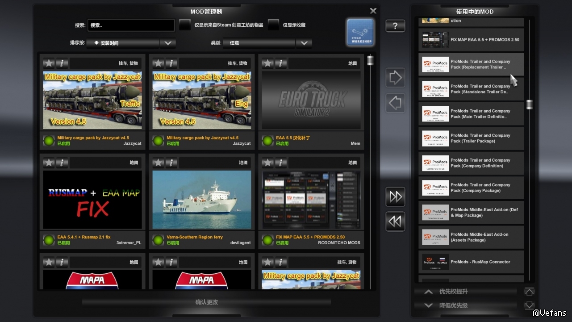This screenshot has height=322, width=572.
Task: Favorite the Military cargo pack 'Eng' card star
Action: pos(158,63)
